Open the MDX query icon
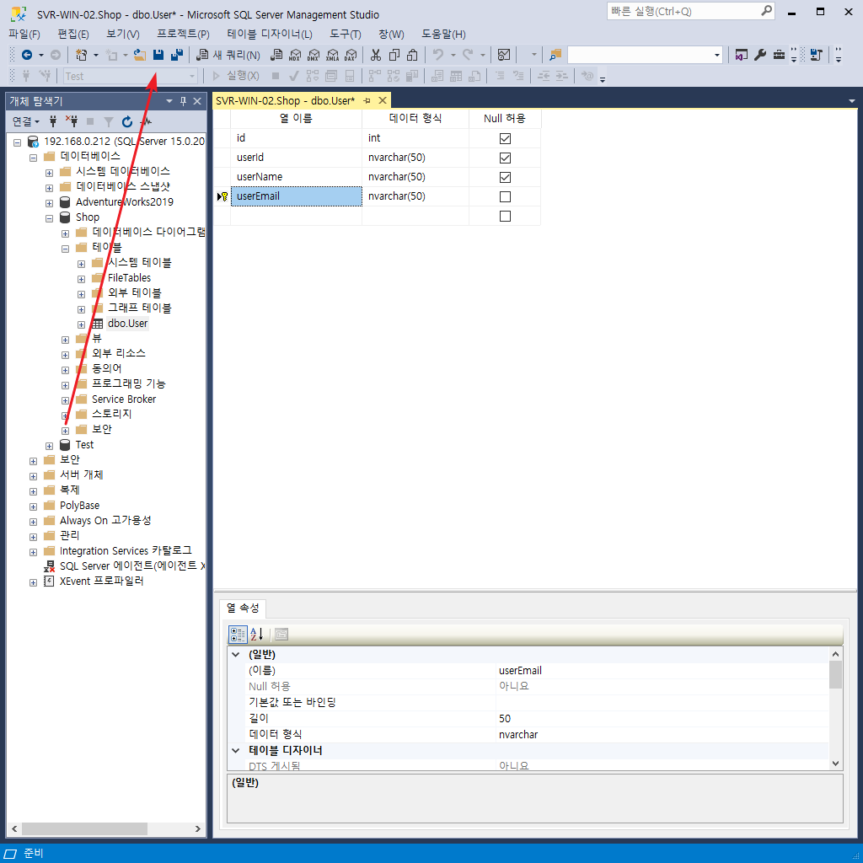 click(295, 55)
